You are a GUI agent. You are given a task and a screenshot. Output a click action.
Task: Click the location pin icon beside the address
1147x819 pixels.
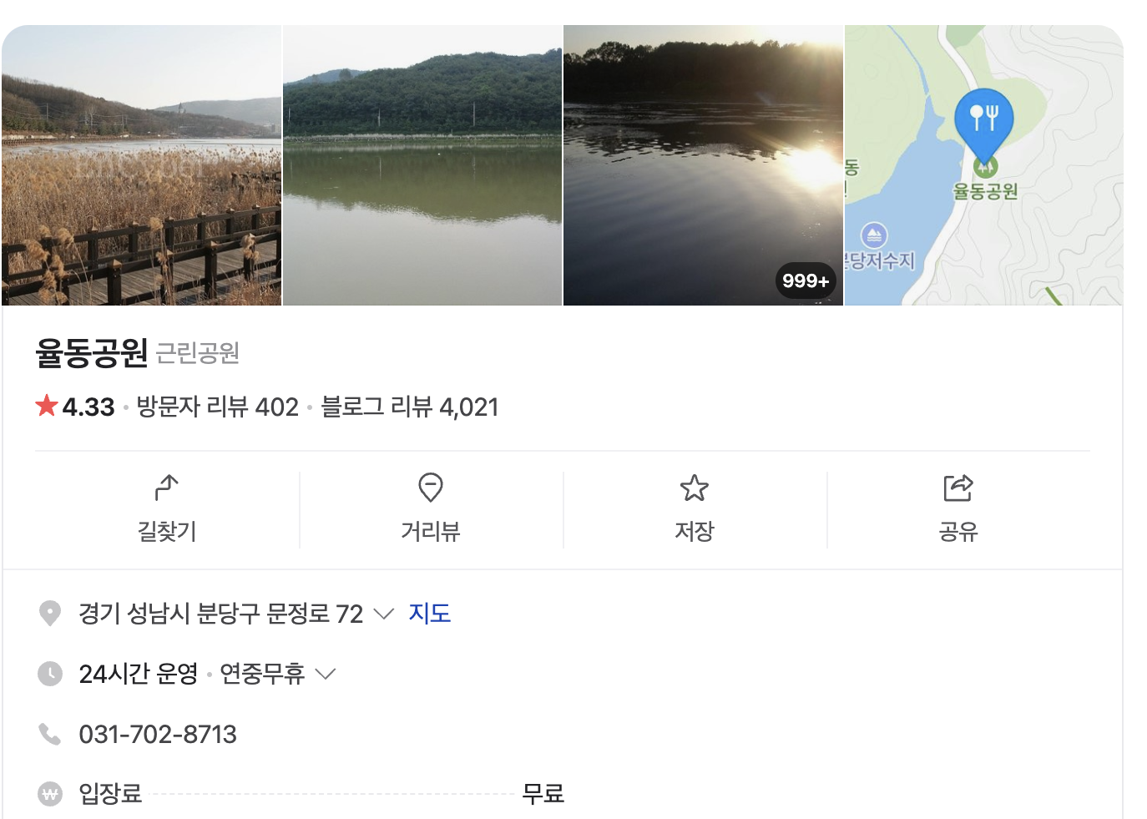50,613
